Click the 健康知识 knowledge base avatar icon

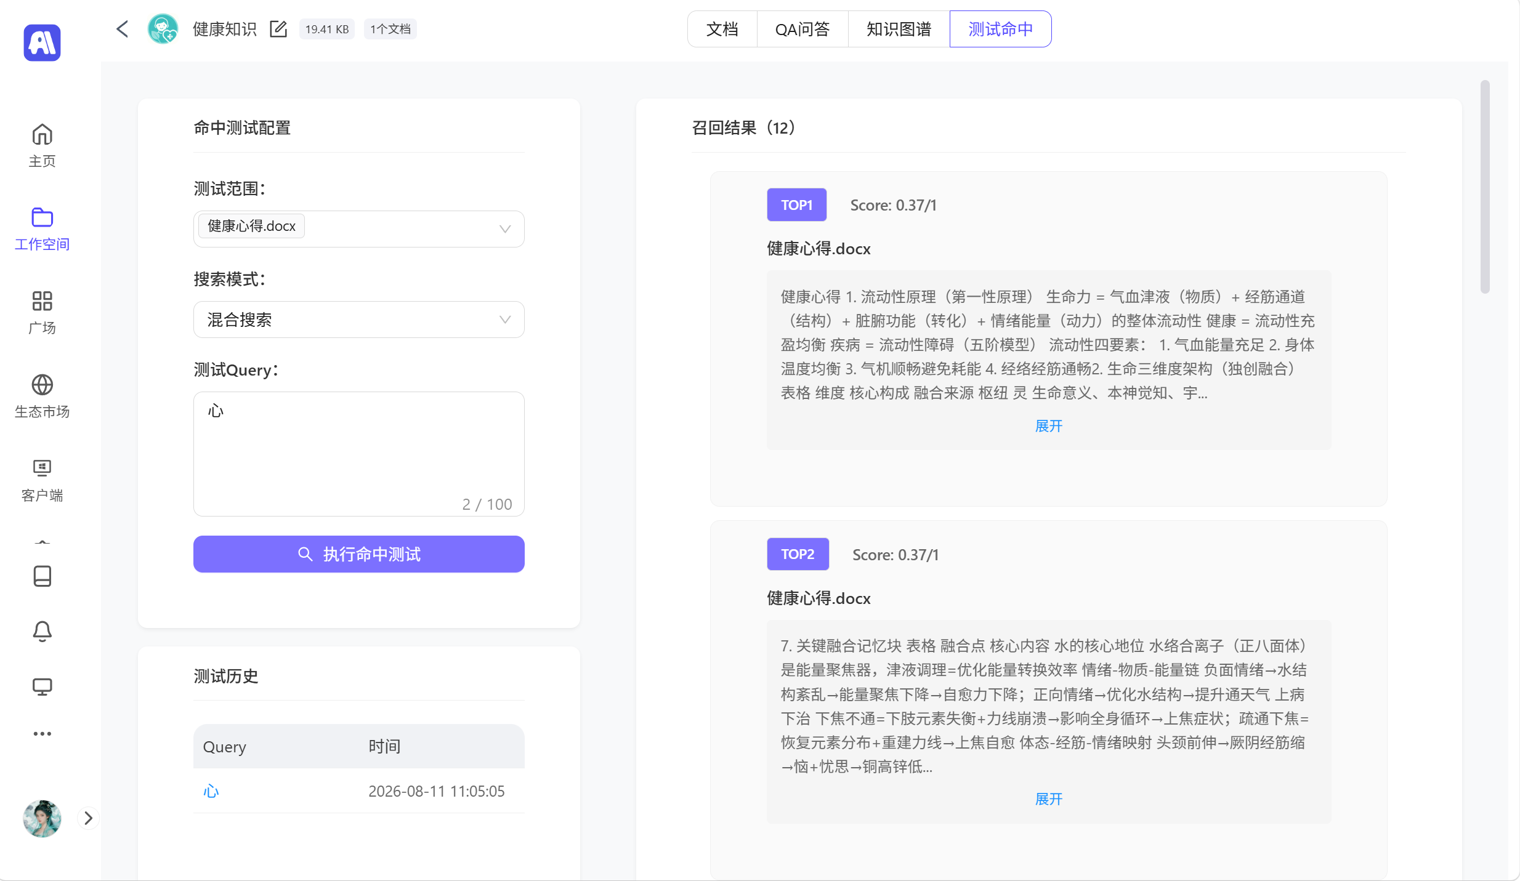[x=163, y=29]
